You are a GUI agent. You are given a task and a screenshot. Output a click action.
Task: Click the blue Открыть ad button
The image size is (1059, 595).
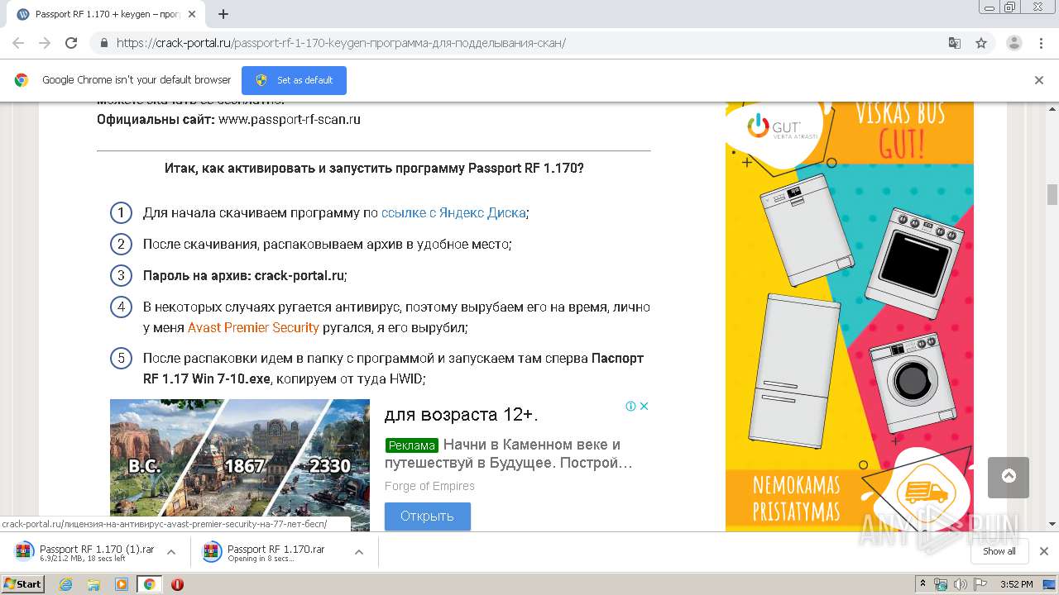click(428, 516)
